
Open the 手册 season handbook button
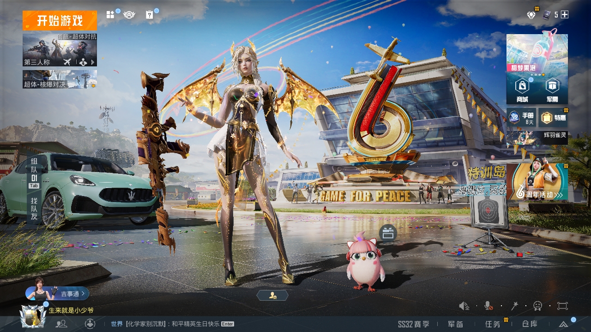[522, 118]
